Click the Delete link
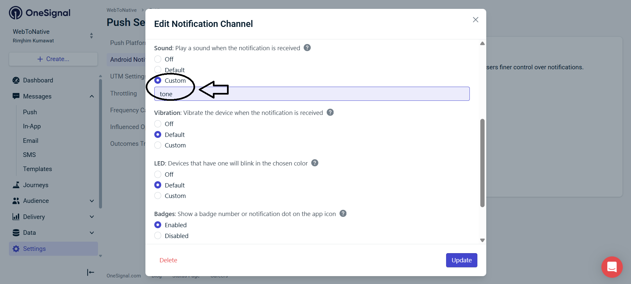The width and height of the screenshot is (631, 284). coord(168,260)
